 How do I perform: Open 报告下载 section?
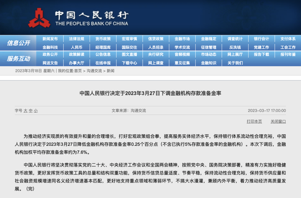coord(261,54)
